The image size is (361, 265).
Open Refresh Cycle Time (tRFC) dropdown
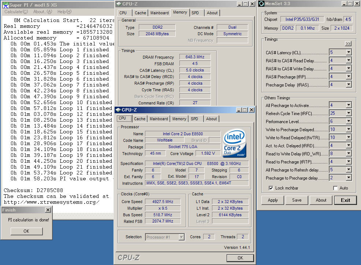point(349,113)
